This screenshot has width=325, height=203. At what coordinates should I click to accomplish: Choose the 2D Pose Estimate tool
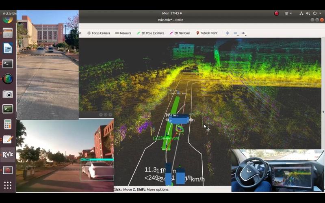tap(150, 33)
